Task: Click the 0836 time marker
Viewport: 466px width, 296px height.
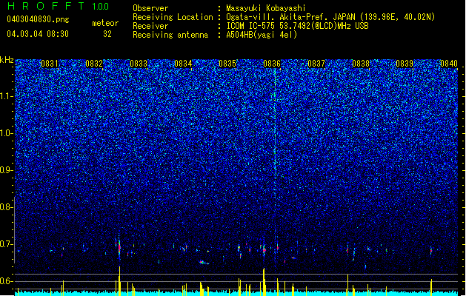Action: (272, 64)
